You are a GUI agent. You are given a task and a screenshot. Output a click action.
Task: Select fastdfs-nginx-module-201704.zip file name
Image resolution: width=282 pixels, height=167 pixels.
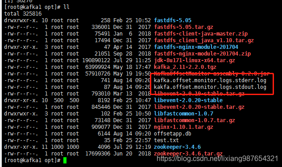coord(202,54)
